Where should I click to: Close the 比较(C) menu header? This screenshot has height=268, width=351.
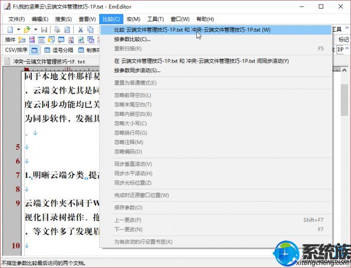(111, 19)
